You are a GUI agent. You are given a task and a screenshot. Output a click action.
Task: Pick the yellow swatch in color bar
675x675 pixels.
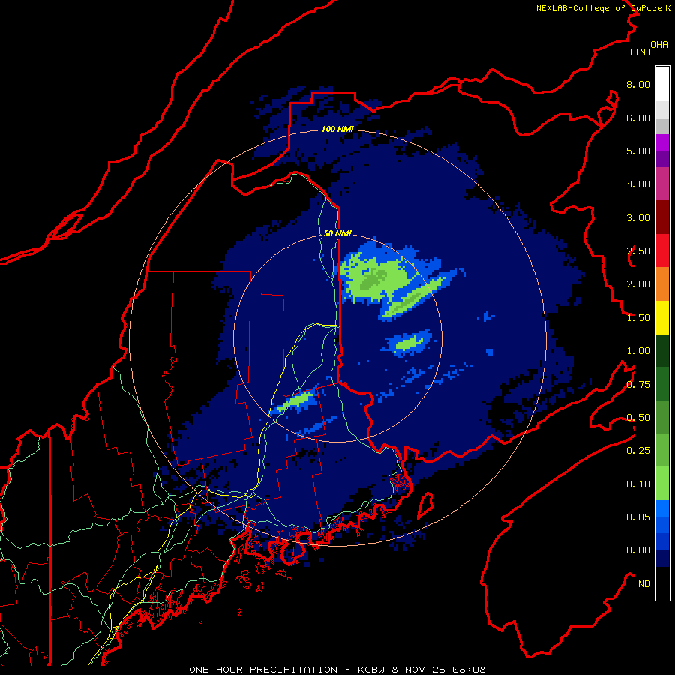(x=662, y=317)
